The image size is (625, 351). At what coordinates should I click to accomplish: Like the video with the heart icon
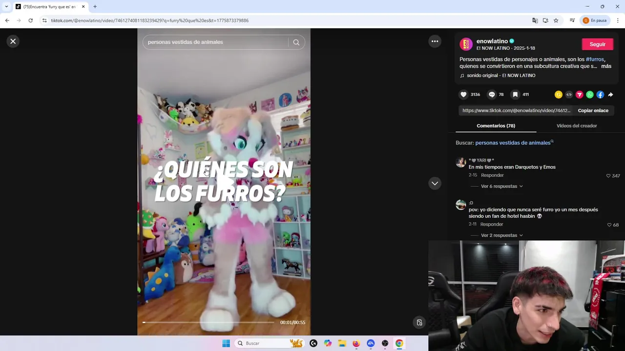click(x=464, y=95)
